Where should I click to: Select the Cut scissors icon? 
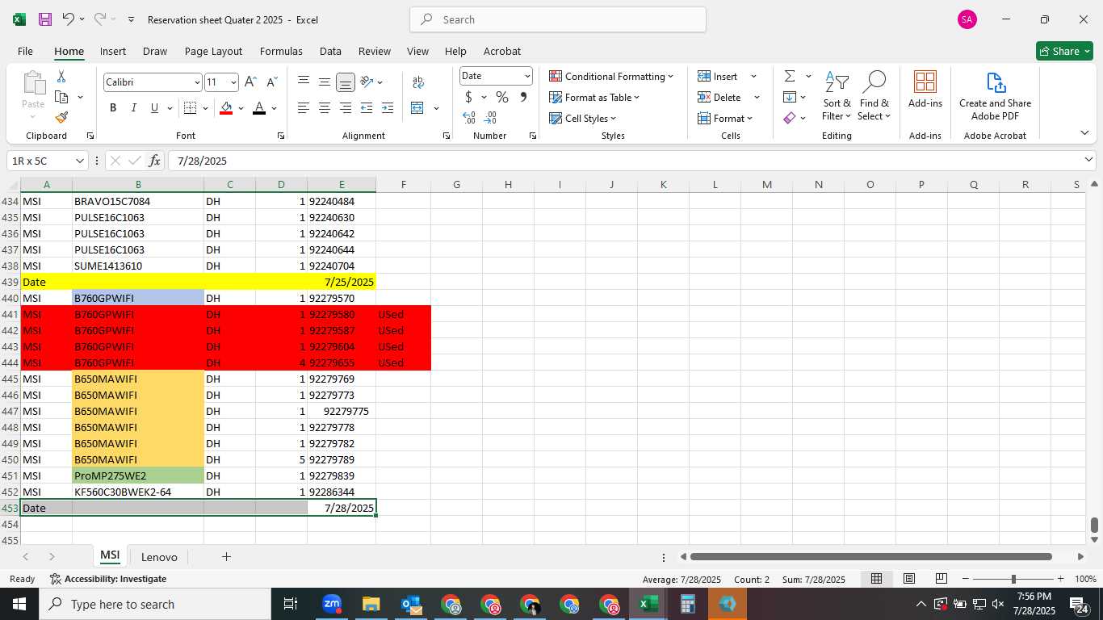click(x=61, y=77)
